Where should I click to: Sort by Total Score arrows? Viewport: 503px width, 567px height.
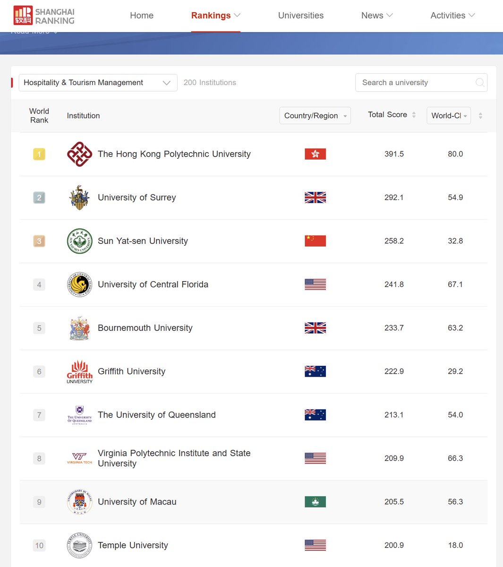(x=414, y=115)
